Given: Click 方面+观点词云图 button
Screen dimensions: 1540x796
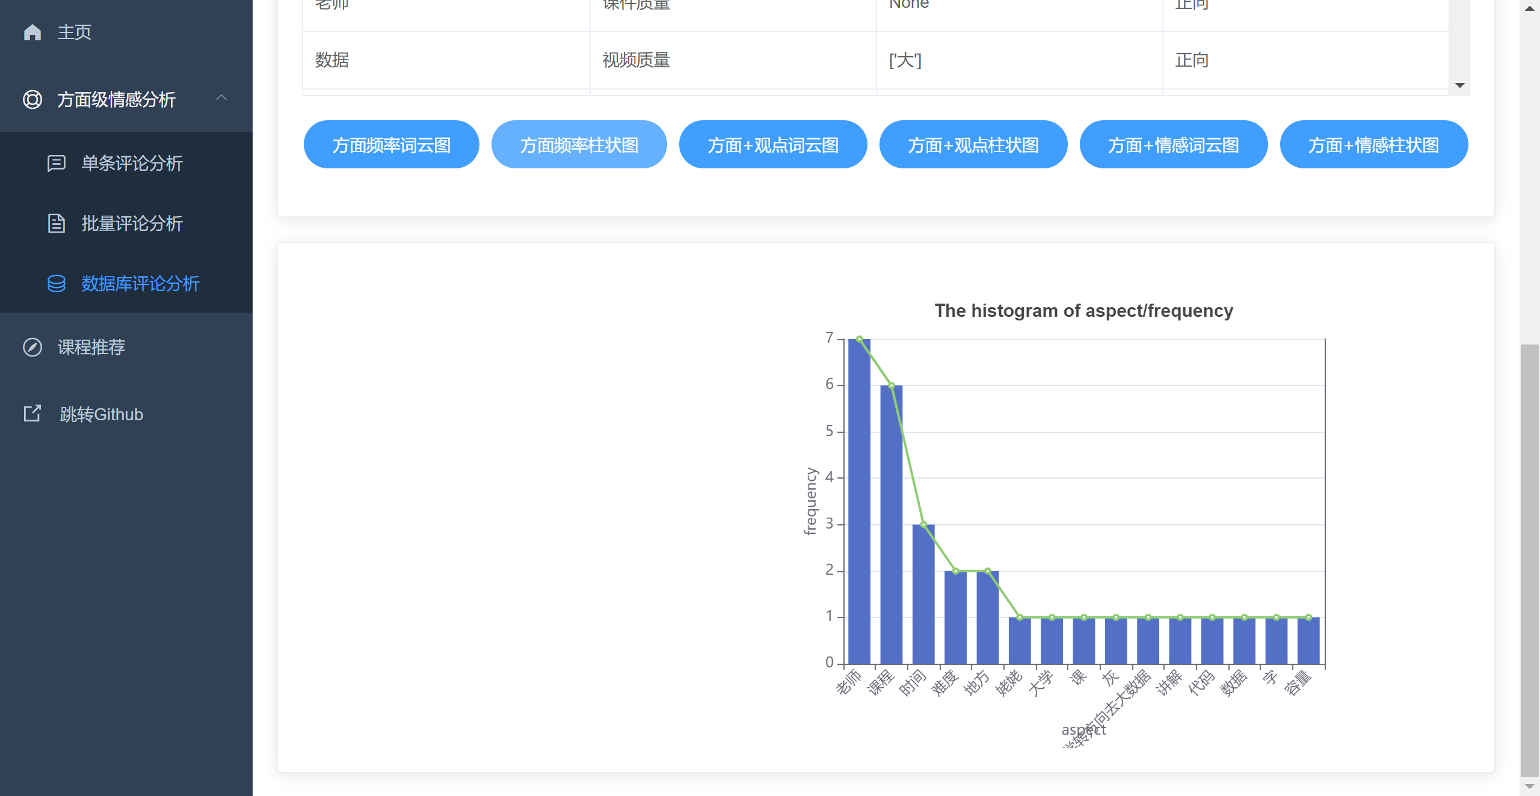Looking at the screenshot, I should click(772, 145).
